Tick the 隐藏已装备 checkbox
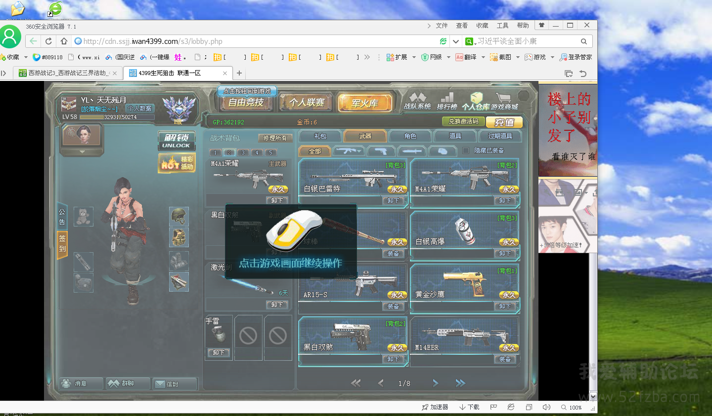The image size is (712, 416). coord(465,151)
